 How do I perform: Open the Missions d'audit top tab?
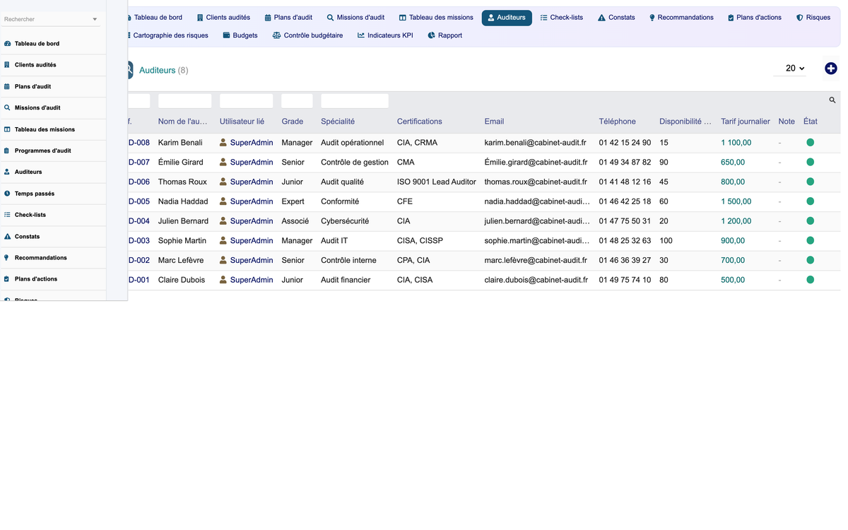(x=355, y=18)
